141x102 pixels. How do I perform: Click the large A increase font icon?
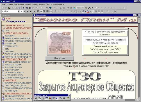(90, 8)
